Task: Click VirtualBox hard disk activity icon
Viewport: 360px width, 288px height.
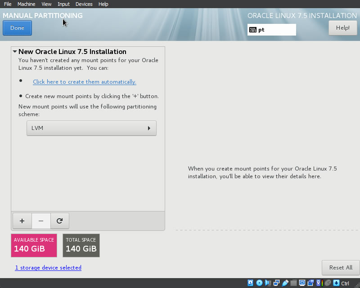Action: click(250, 283)
